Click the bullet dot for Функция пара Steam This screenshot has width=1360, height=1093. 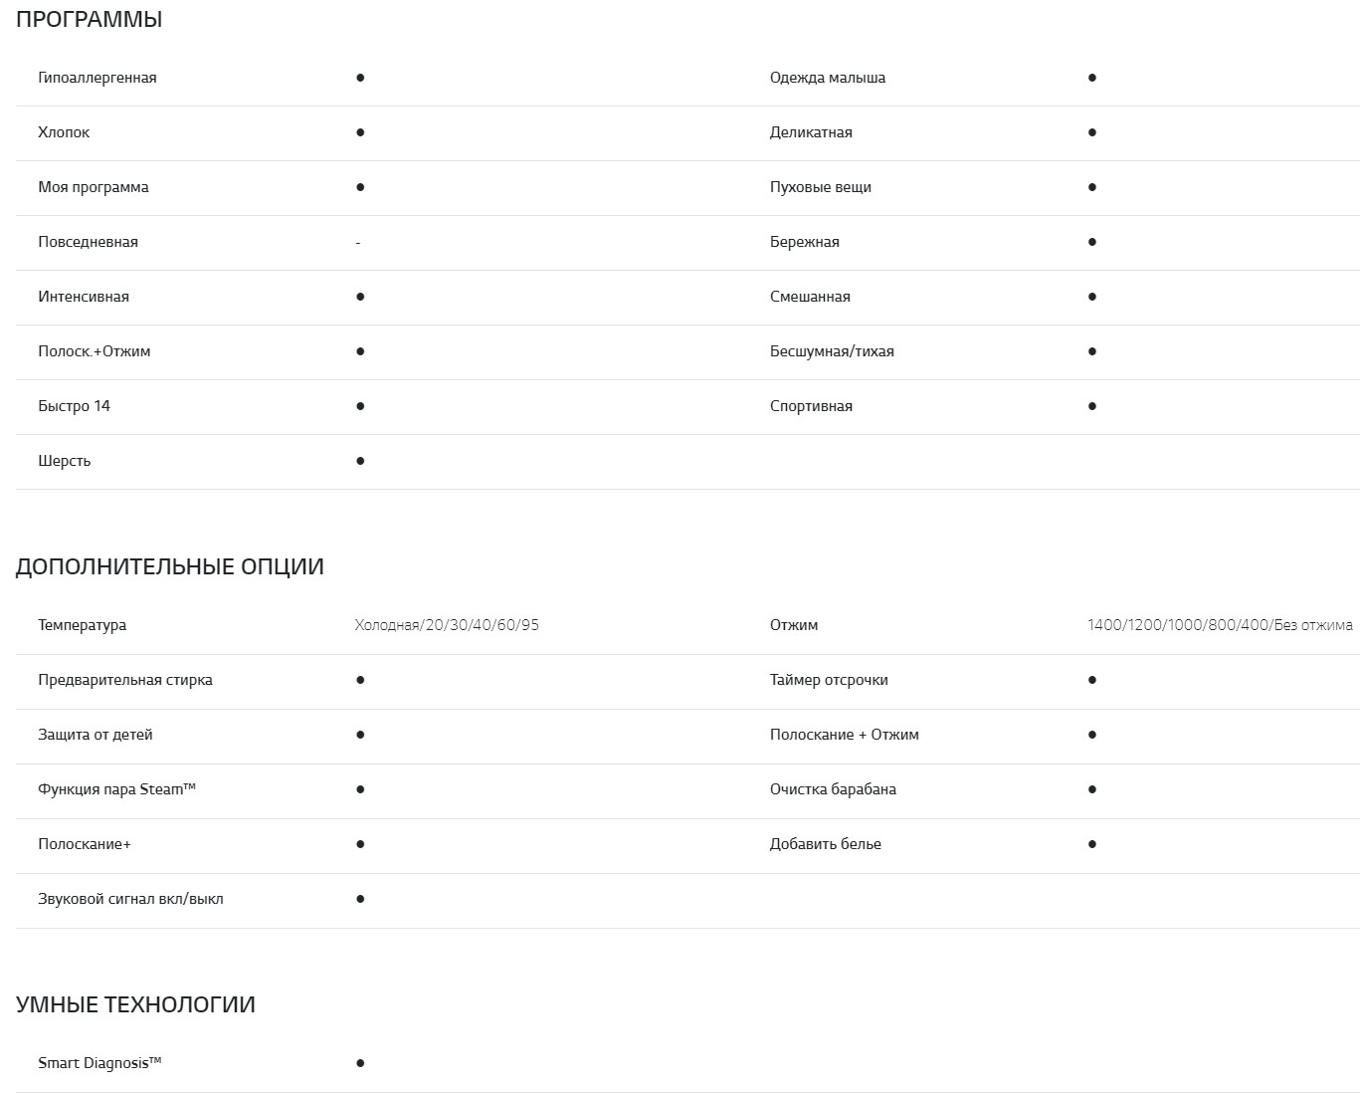pyautogui.click(x=360, y=789)
